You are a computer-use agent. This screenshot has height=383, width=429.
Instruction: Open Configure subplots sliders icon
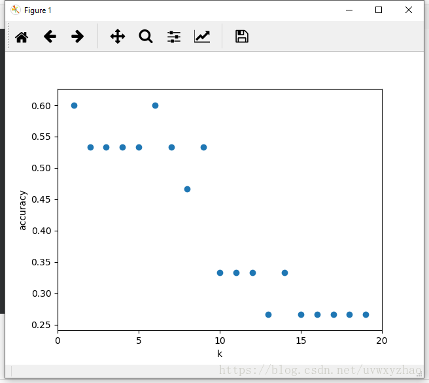tap(174, 37)
